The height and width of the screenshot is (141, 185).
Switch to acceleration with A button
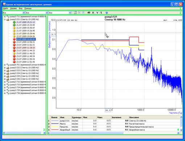93,13
